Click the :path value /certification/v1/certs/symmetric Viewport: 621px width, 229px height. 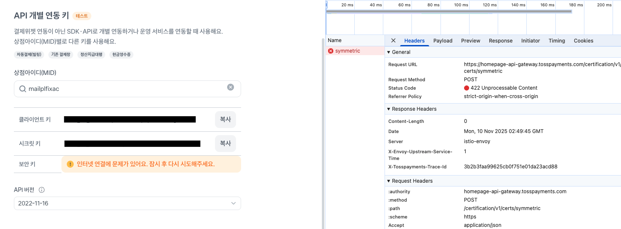(x=502, y=208)
